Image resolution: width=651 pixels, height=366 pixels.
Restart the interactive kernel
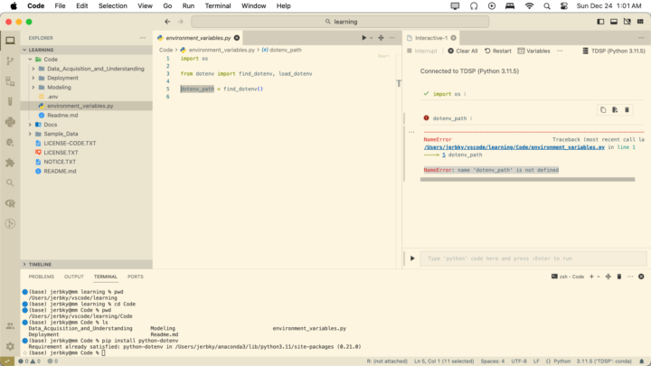click(497, 51)
